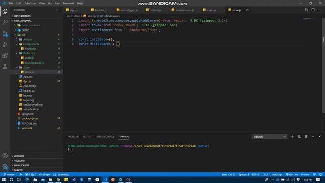Click Git Graph in status bar
The image size is (325, 183).
tap(44, 174)
